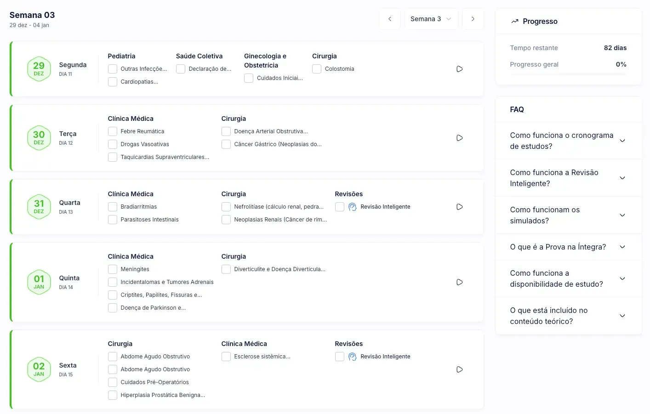Image resolution: width=650 pixels, height=414 pixels.
Task: Check the Febre Reumática checkbox
Action: (x=112, y=131)
